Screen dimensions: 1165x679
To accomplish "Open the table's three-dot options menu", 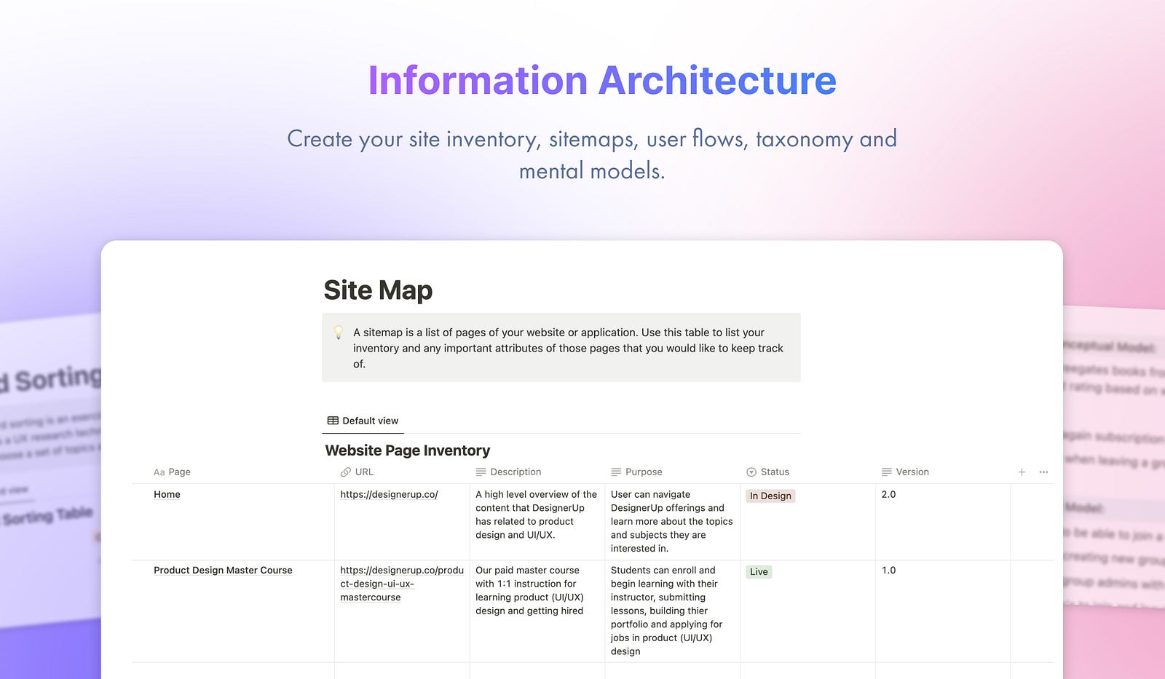I will click(x=1043, y=472).
